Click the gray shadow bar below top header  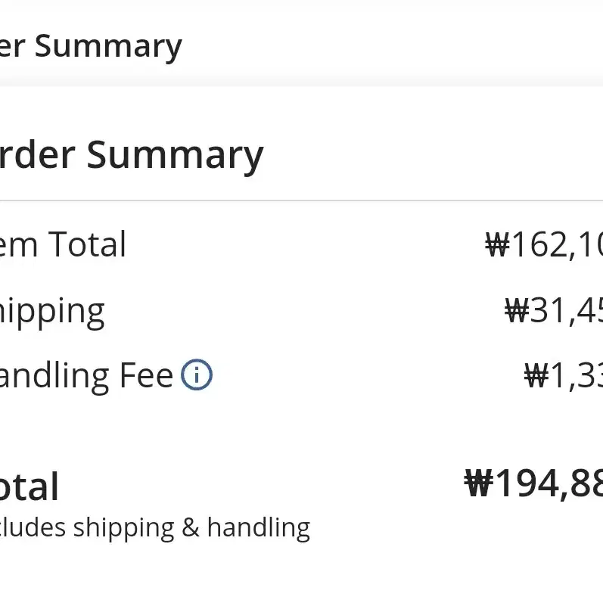(301, 82)
